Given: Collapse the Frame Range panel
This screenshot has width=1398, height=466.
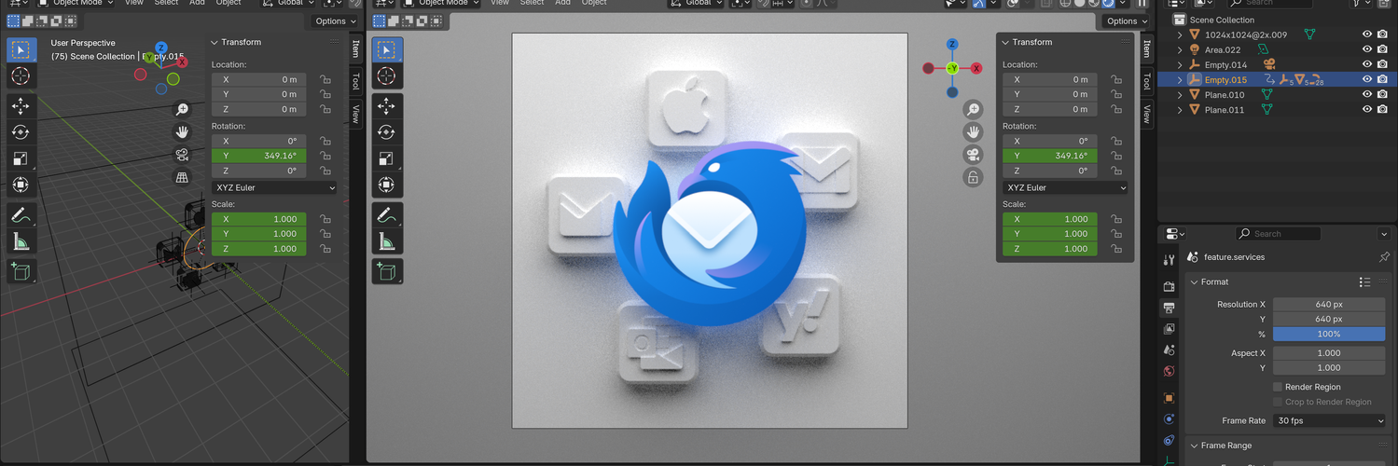Looking at the screenshot, I should [1194, 445].
